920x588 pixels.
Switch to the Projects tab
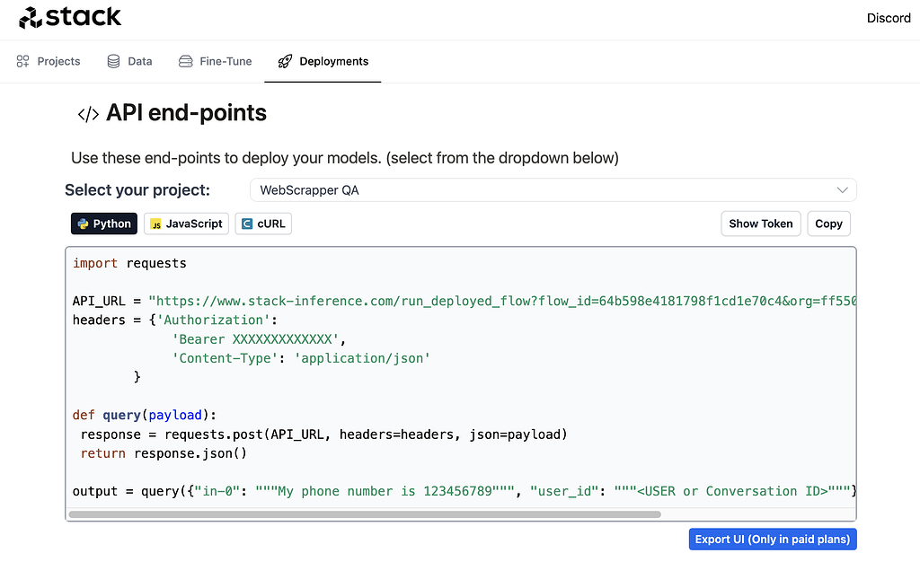pos(49,61)
